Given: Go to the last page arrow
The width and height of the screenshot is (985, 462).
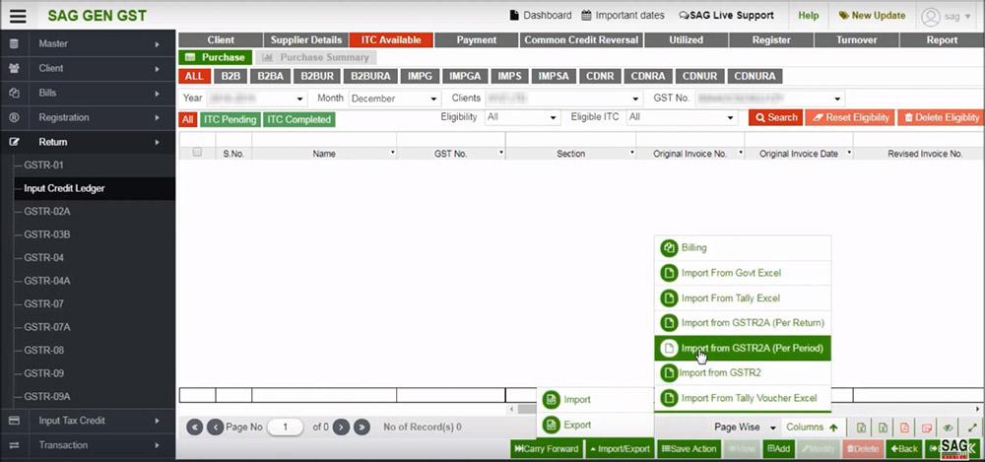Looking at the screenshot, I should [x=361, y=428].
